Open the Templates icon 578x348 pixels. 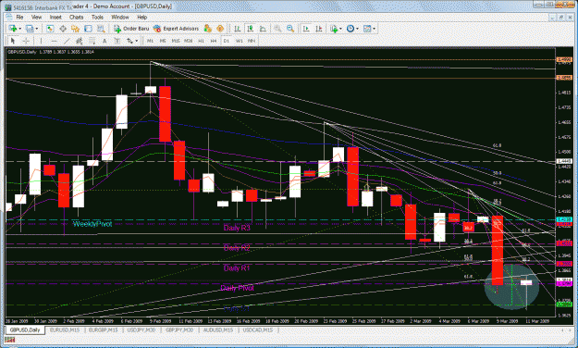pos(367,29)
